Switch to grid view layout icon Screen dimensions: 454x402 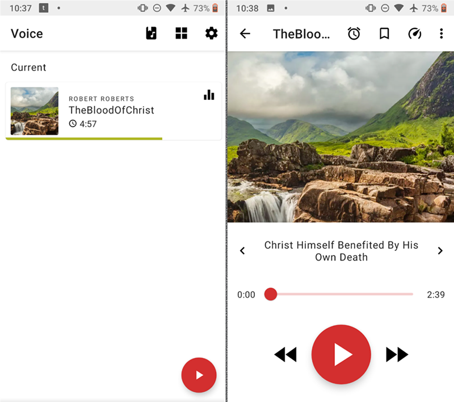(181, 33)
